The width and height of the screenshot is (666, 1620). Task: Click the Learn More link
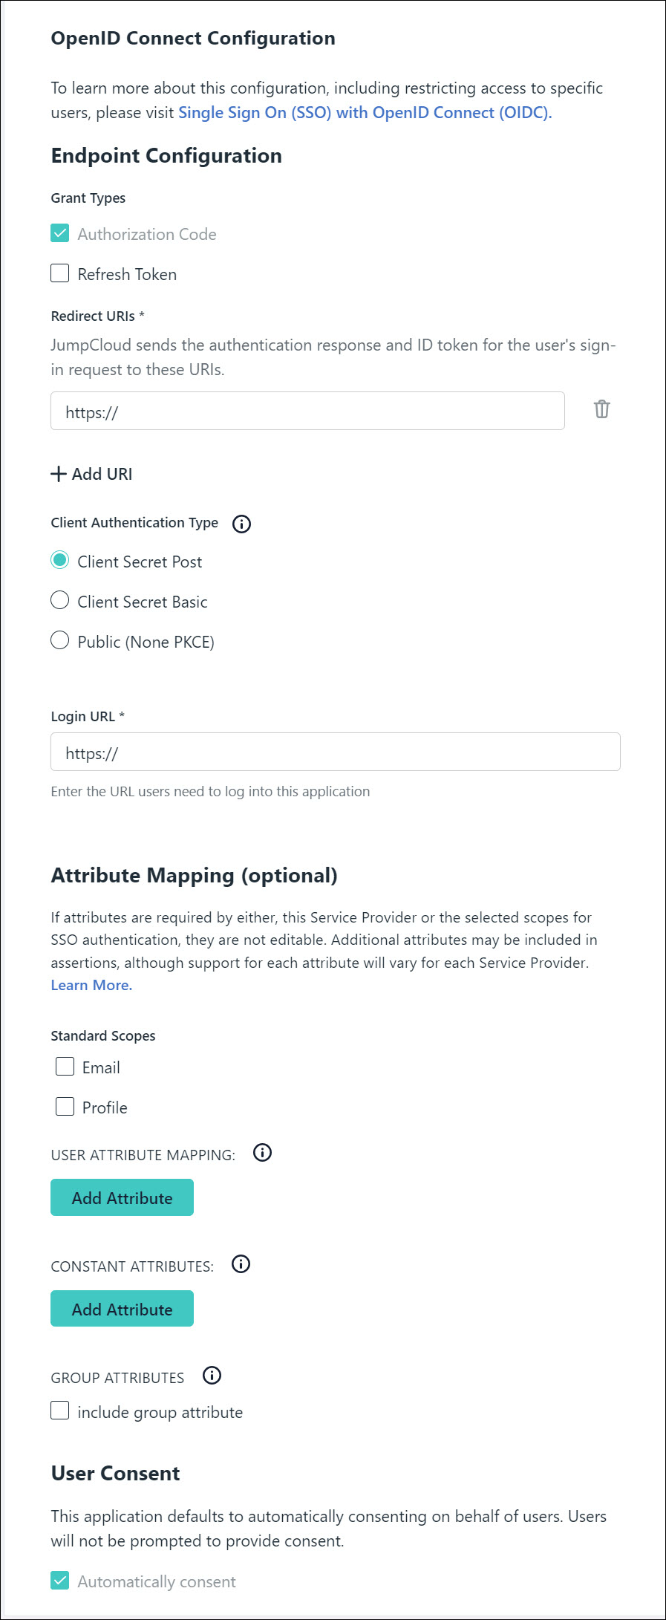91,984
